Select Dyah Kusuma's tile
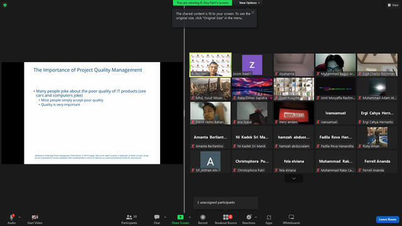 click(294, 89)
